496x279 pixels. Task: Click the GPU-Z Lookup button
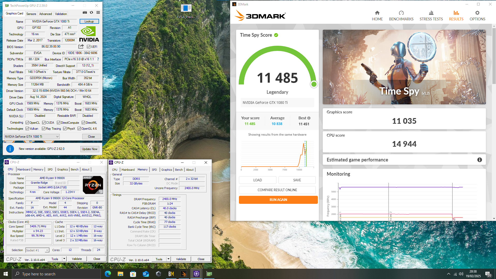(89, 21)
